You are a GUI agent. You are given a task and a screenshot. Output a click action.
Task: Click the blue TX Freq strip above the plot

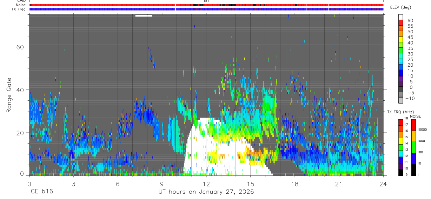tap(206, 9)
